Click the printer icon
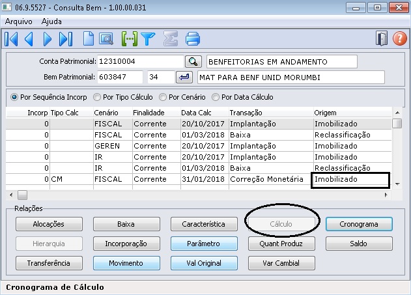 193,39
